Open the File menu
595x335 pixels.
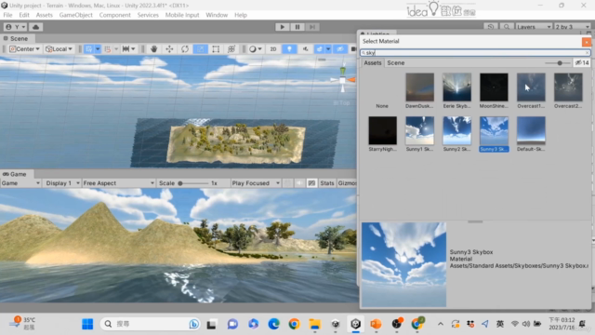click(7, 15)
